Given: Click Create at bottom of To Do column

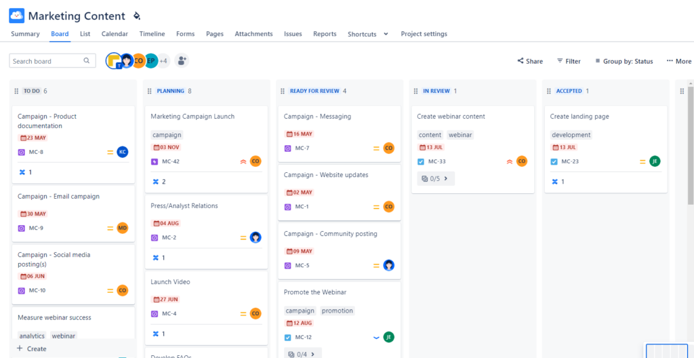Looking at the screenshot, I should tap(31, 349).
